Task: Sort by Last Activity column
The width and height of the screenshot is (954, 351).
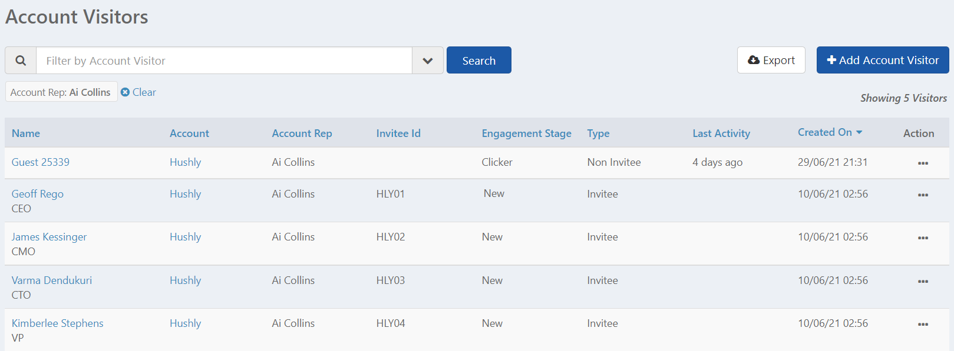Action: coord(721,133)
